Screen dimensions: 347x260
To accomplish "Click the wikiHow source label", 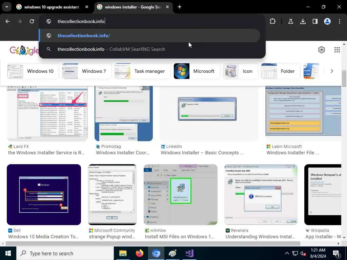I will 158,230.
